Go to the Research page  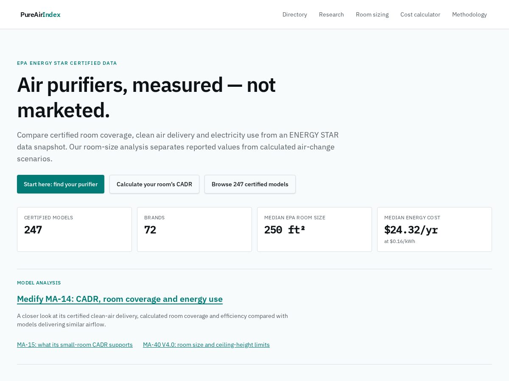[x=331, y=14]
